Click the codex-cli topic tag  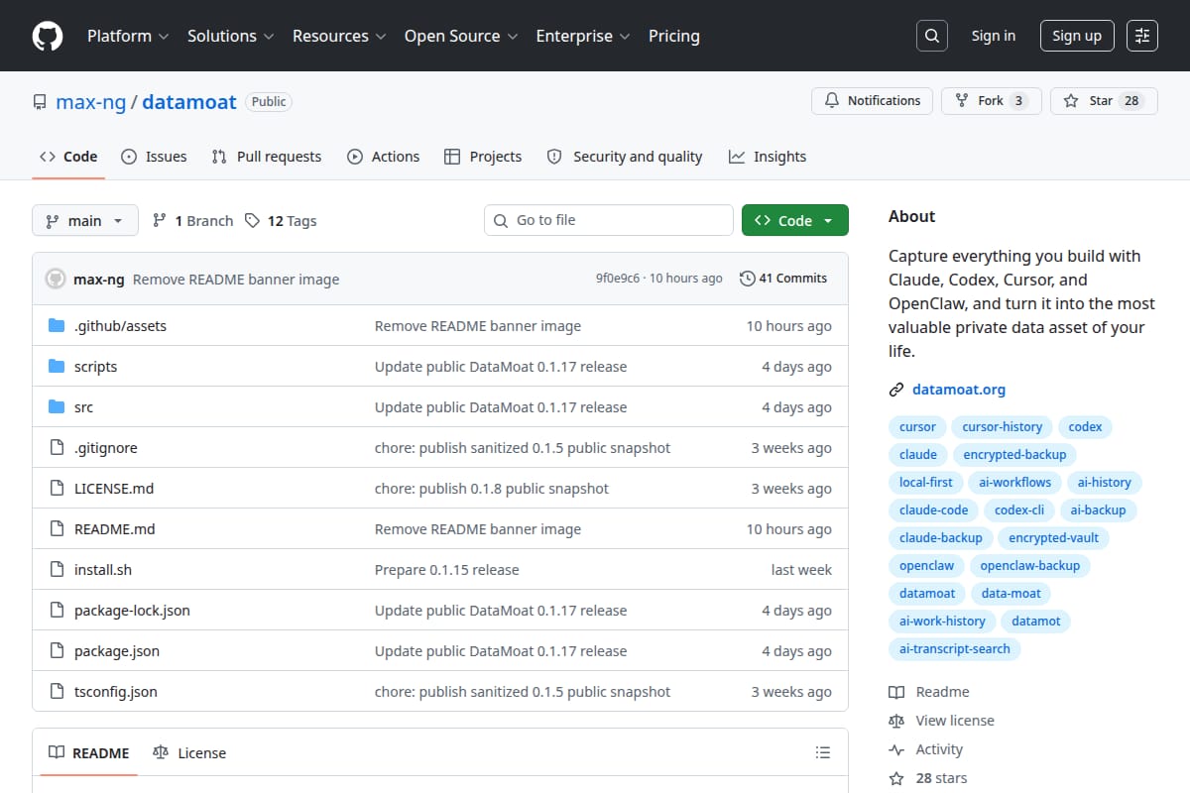(x=1019, y=510)
